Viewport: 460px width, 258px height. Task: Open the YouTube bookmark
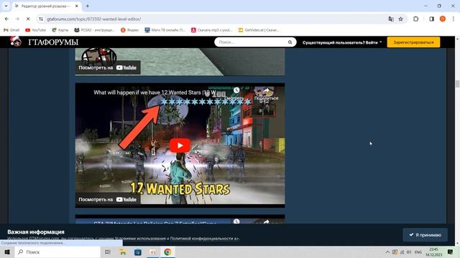35,30
